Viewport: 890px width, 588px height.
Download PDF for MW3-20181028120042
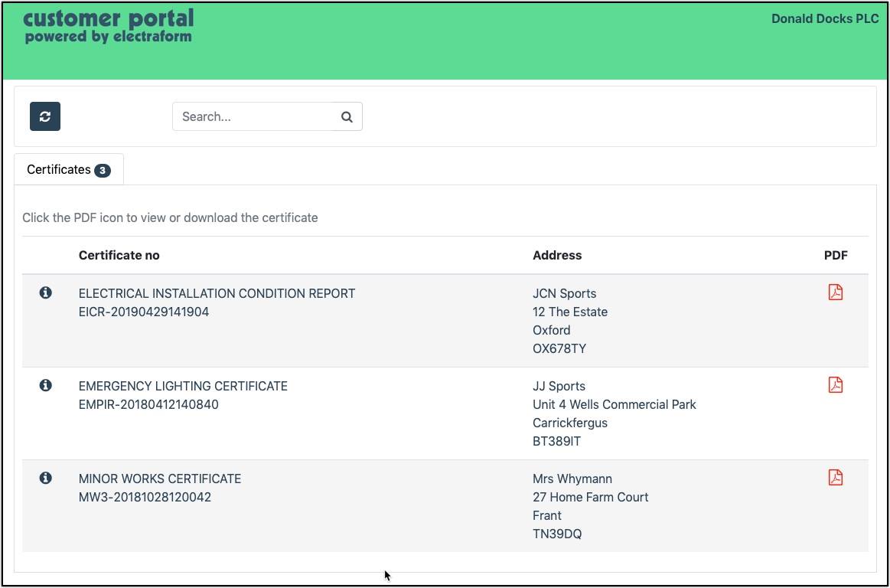click(x=836, y=477)
